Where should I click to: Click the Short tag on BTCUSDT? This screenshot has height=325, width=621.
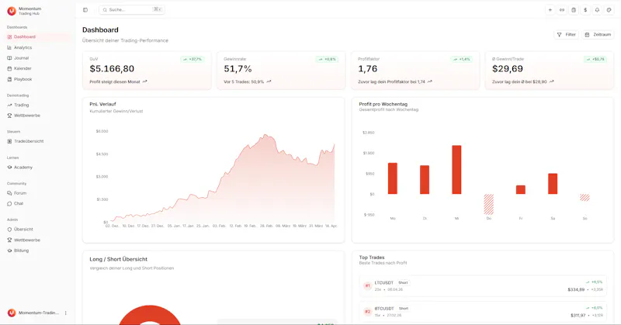point(404,309)
